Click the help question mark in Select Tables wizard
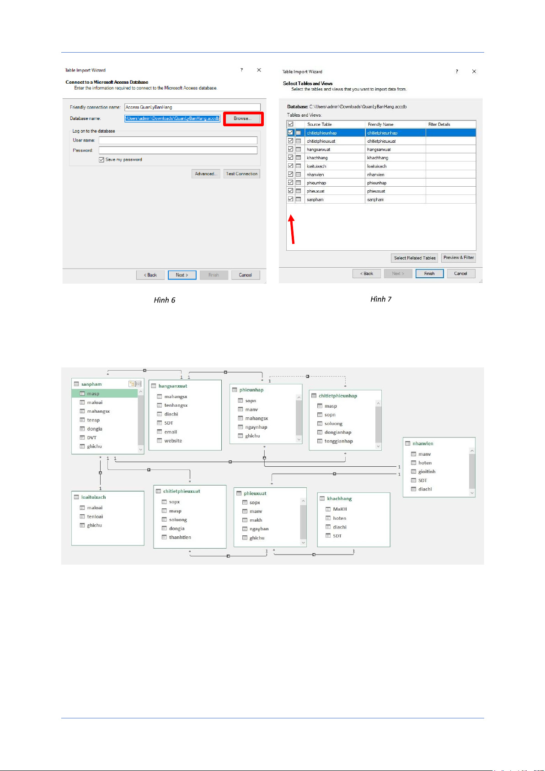This screenshot has height=771, width=545. pos(456,71)
